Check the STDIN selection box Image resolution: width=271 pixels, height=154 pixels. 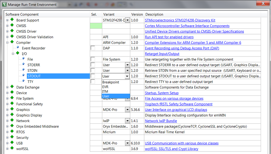93,70
